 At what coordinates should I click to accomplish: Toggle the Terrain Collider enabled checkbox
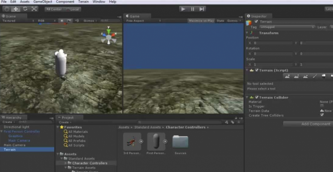[x=257, y=97]
